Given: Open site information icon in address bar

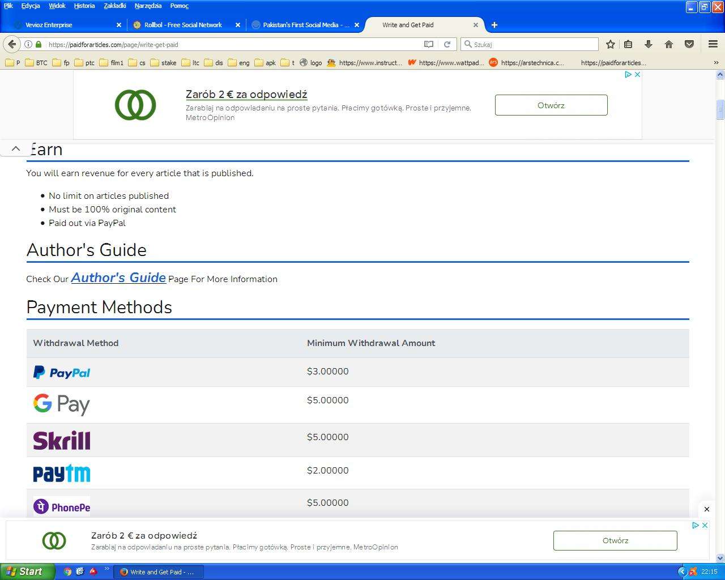Looking at the screenshot, I should pos(28,44).
